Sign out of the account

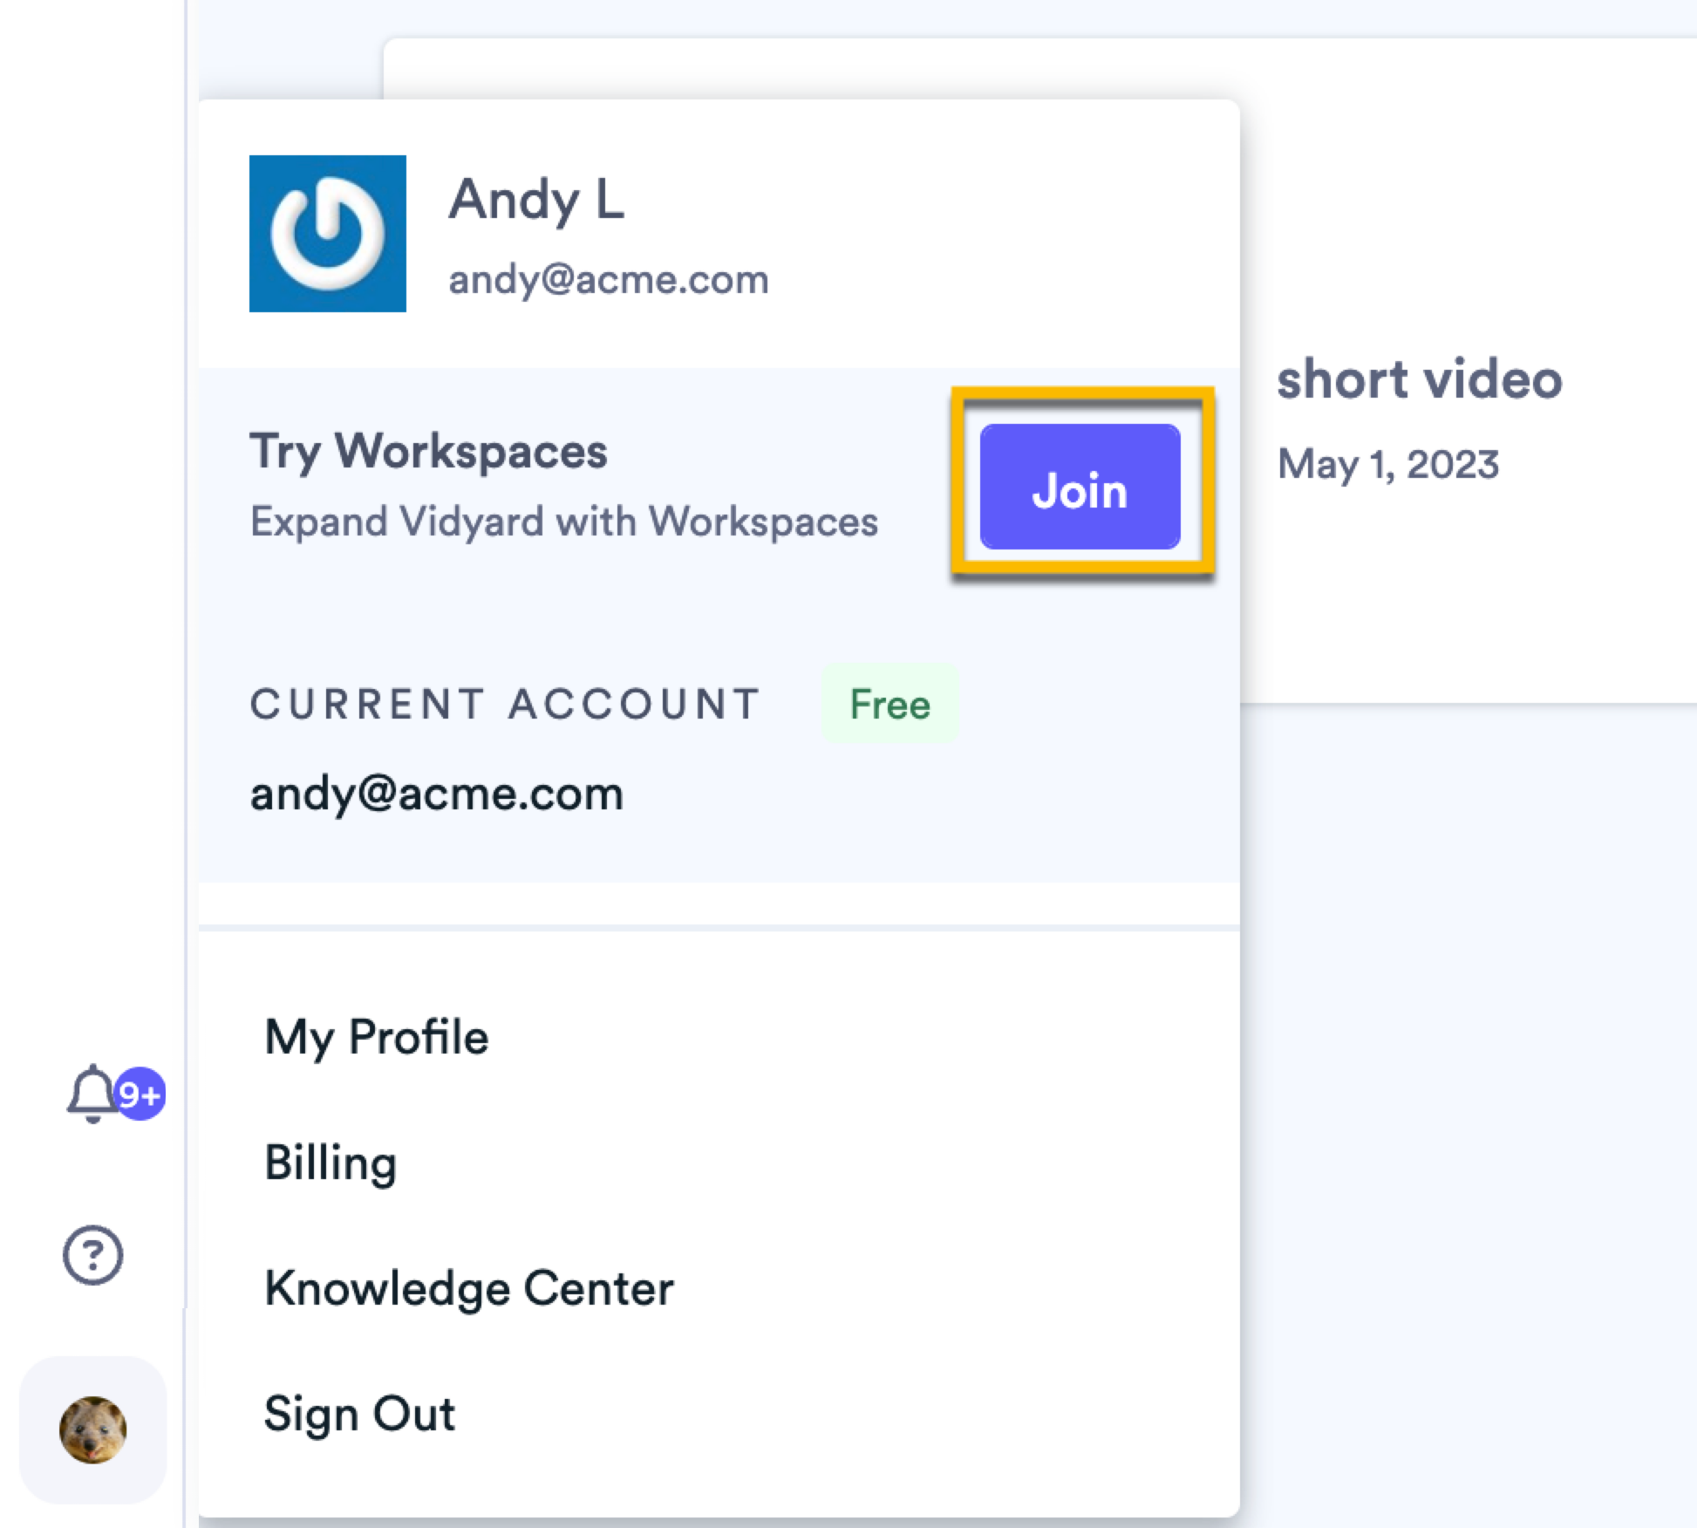coord(359,1413)
